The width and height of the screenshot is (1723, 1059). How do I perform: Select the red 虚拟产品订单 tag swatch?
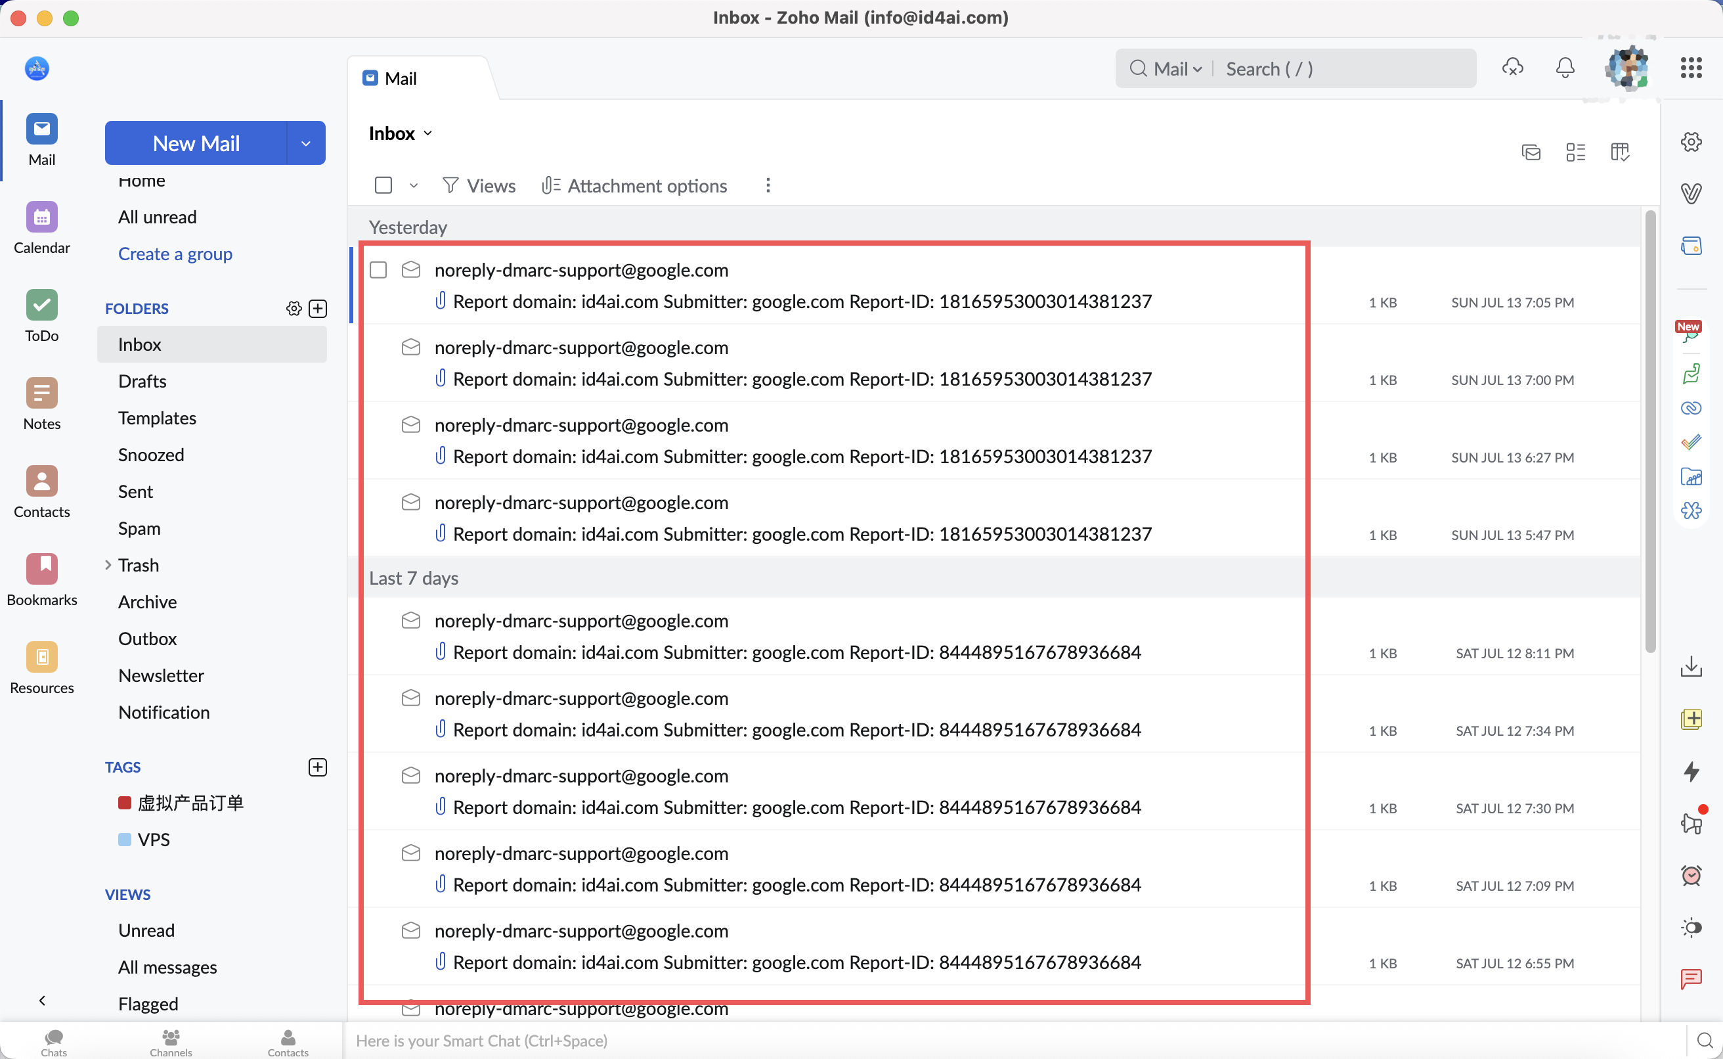click(x=125, y=803)
